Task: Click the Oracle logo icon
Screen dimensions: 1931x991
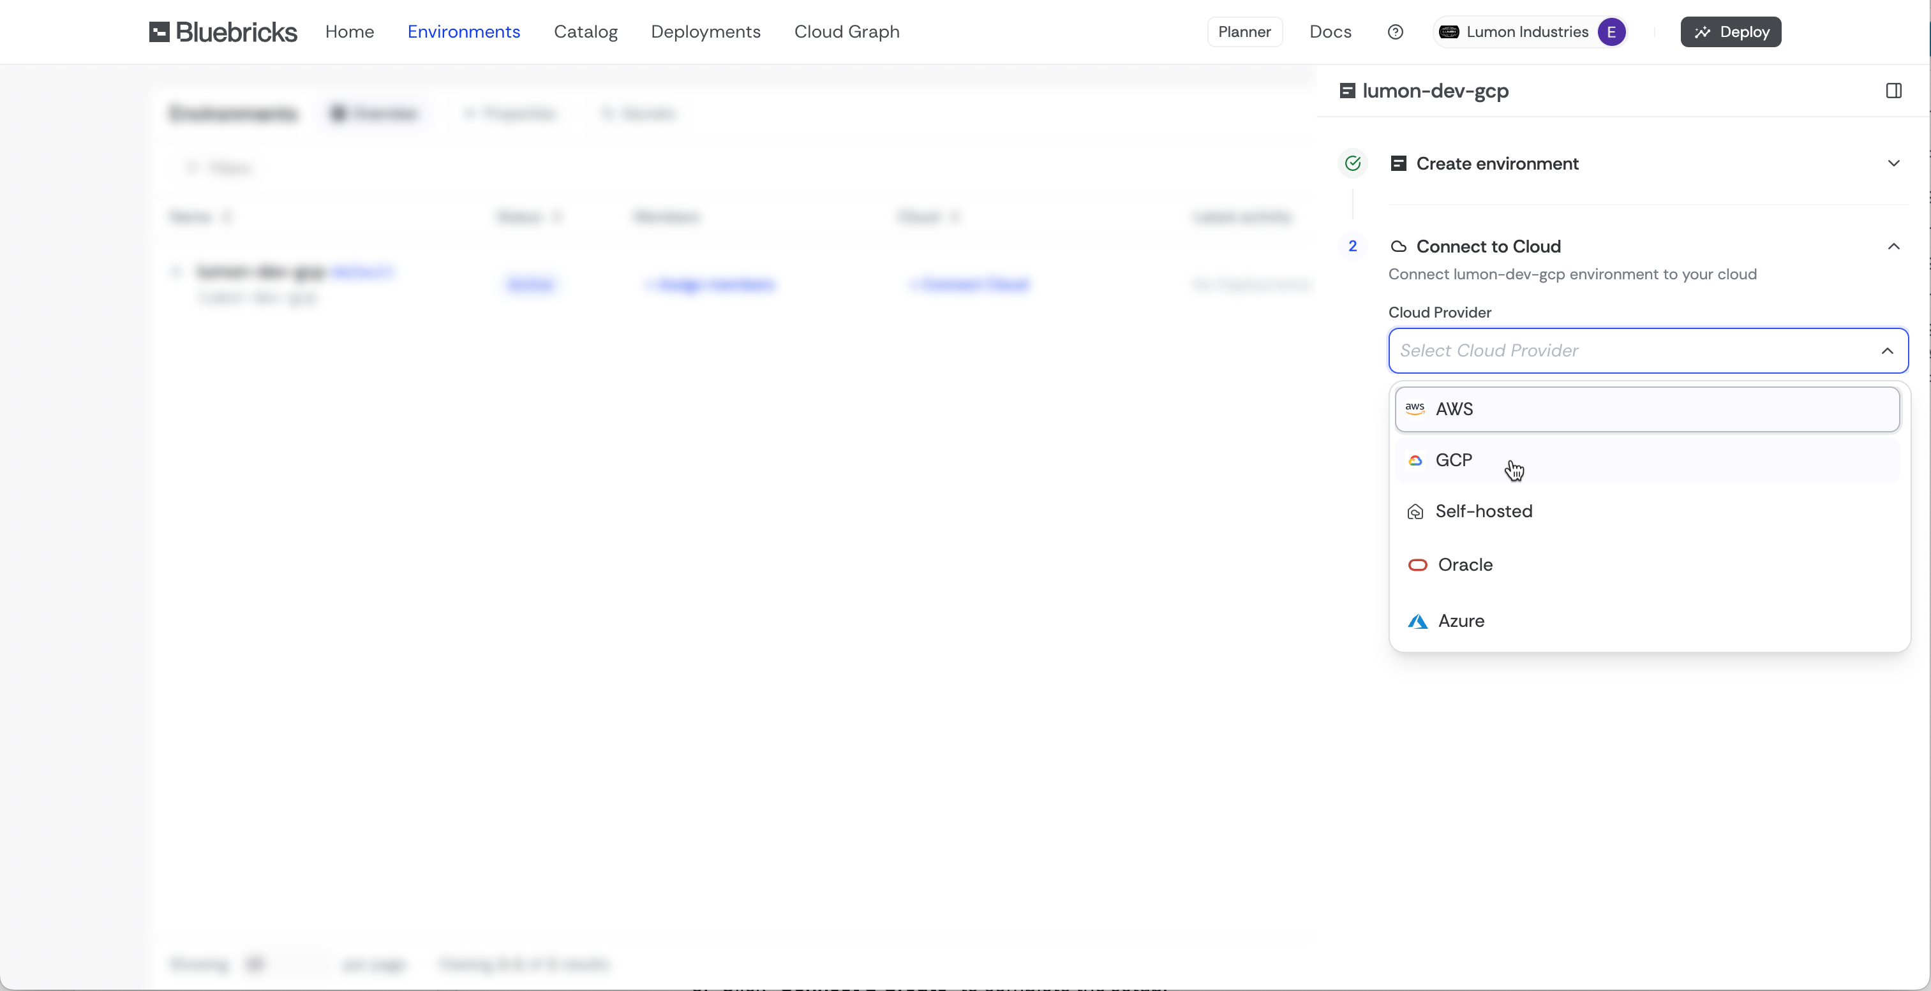Action: coord(1417,565)
